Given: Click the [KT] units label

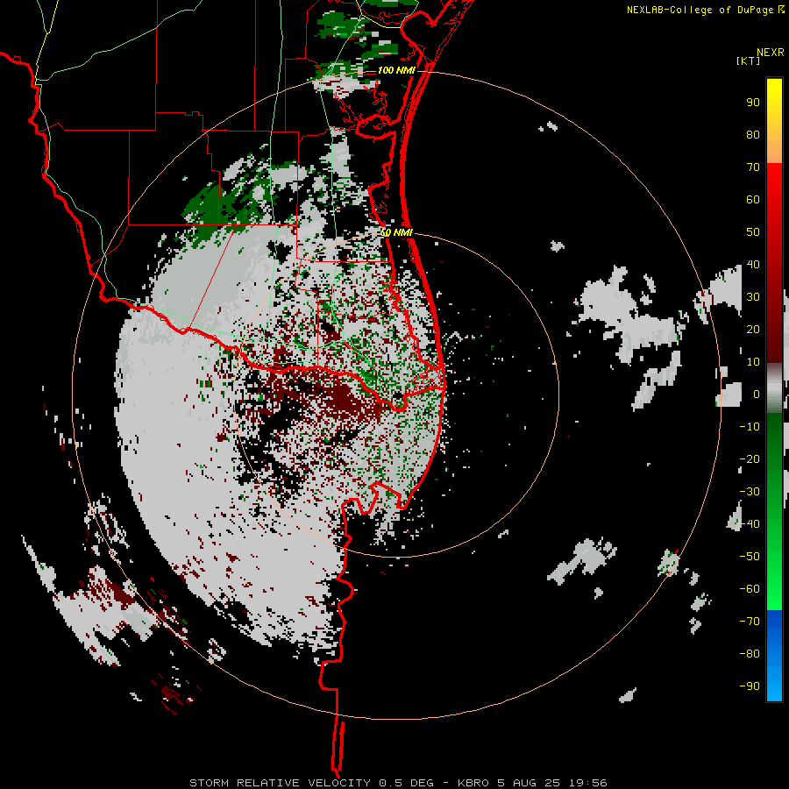Looking at the screenshot, I should [x=748, y=60].
